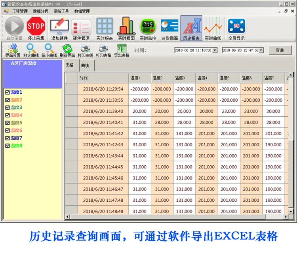Toggle the 温度1 checkbox
The width and height of the screenshot is (297, 263).
[x=8, y=92]
